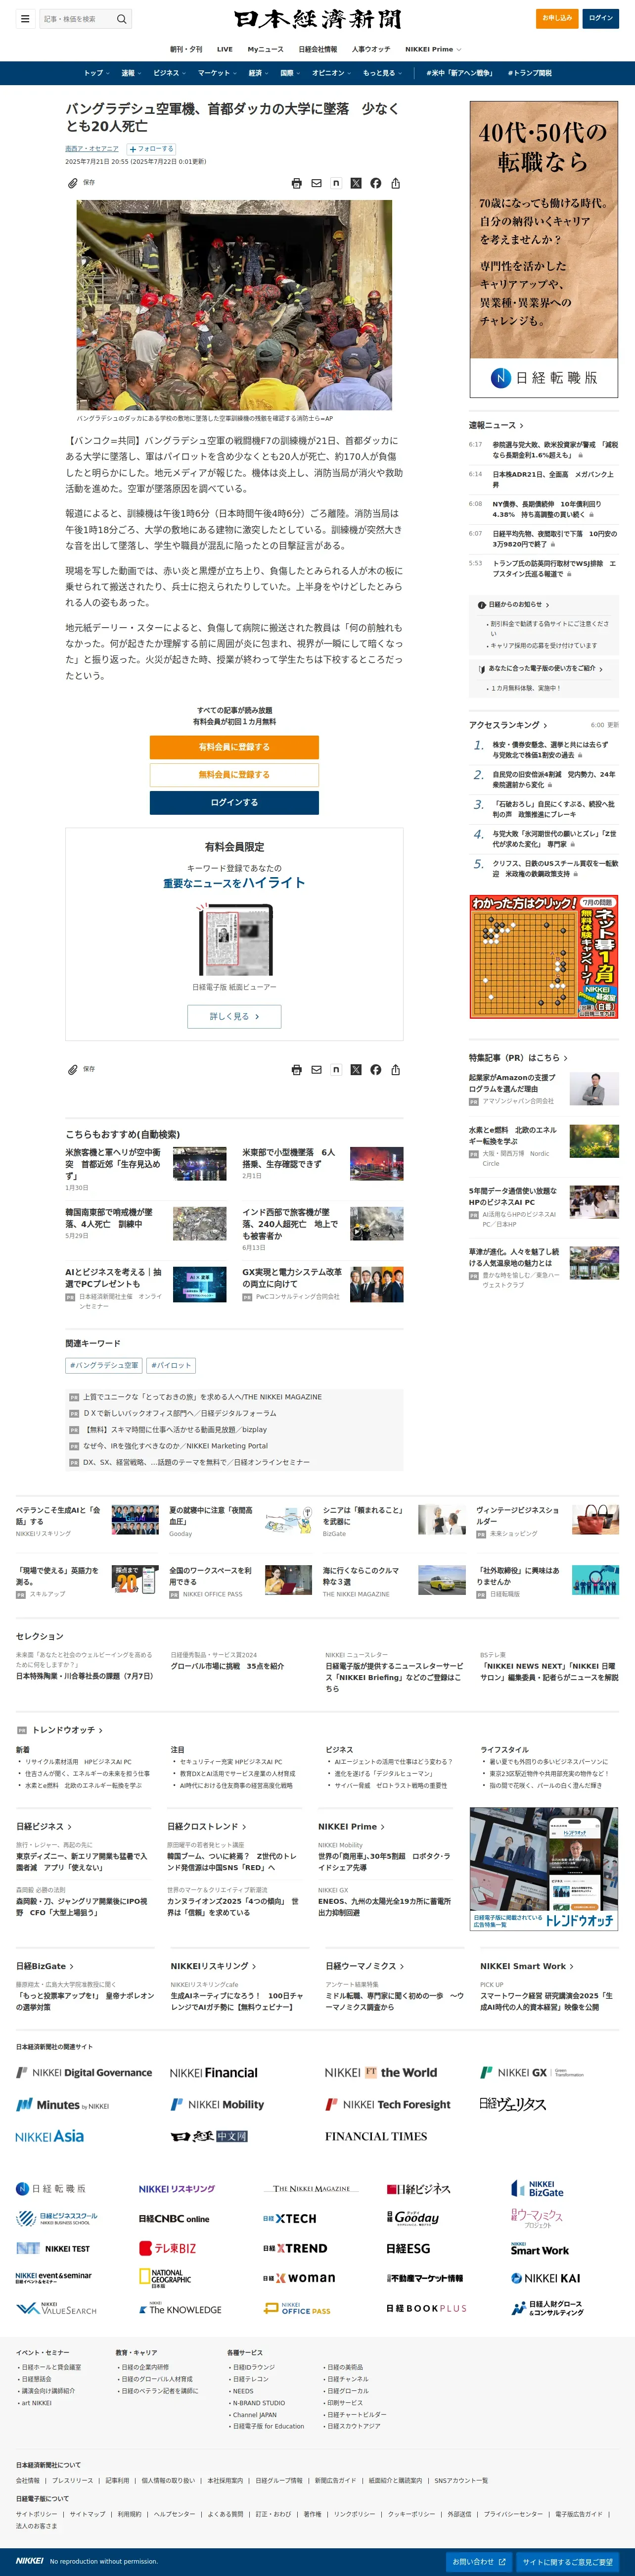
Task: Open the NIKKEI BizGate logo link
Action: [537, 2188]
